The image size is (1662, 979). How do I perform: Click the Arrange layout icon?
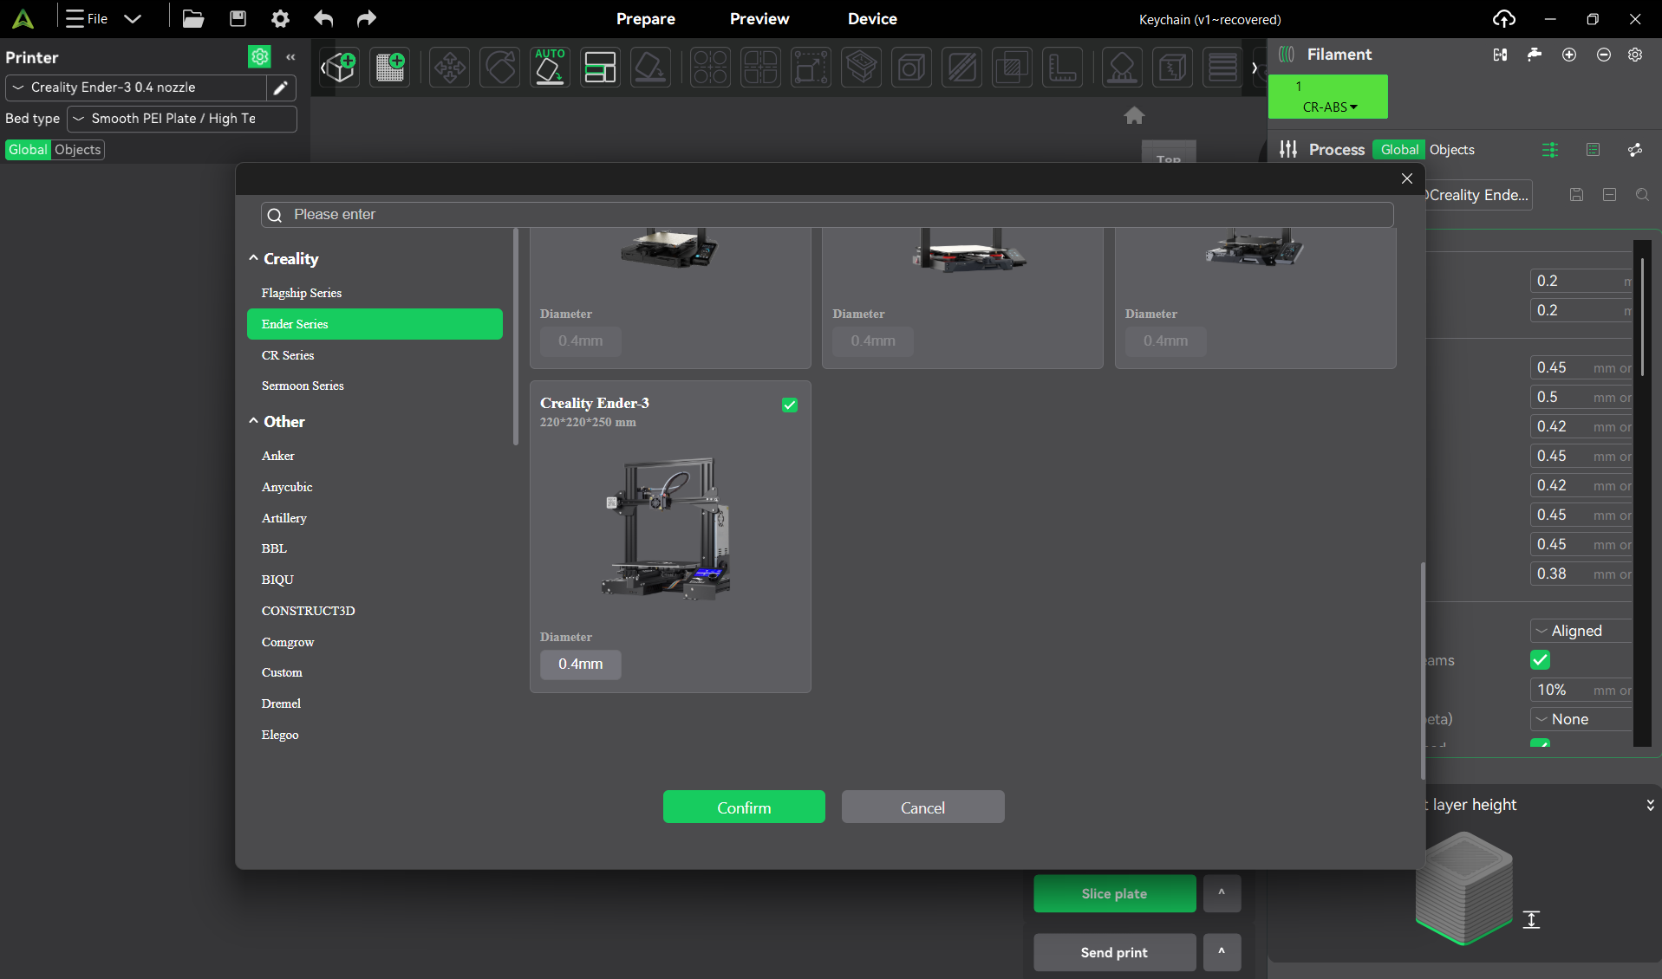tap(600, 67)
